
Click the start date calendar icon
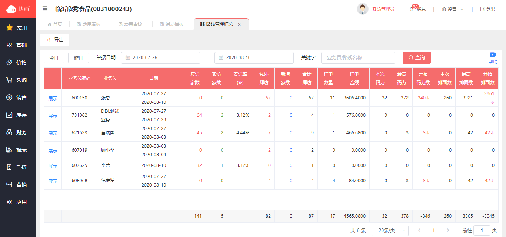coord(127,58)
